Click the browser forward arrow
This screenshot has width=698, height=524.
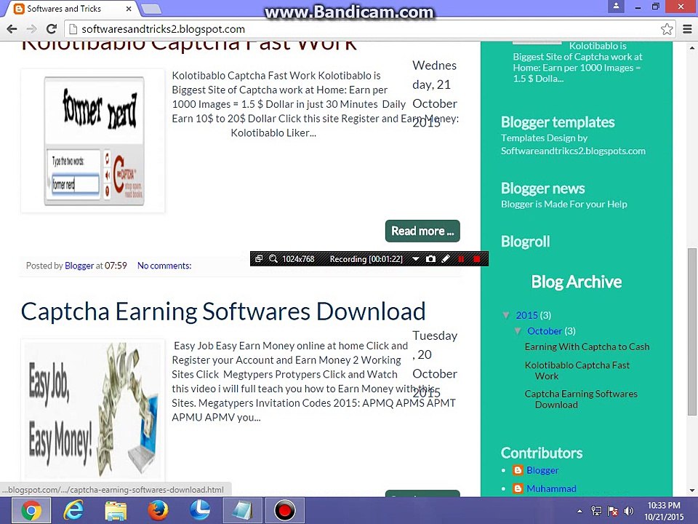tap(31, 29)
